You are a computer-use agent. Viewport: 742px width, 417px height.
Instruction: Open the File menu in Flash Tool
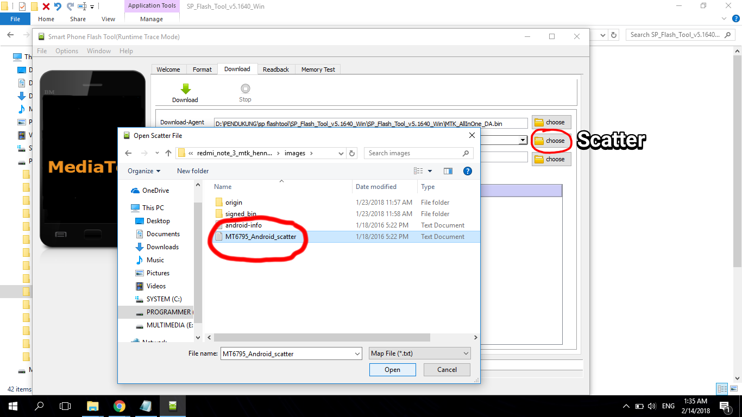pyautogui.click(x=42, y=51)
